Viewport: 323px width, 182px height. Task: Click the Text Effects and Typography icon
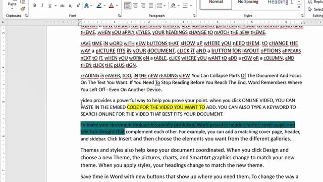coord(86,6)
